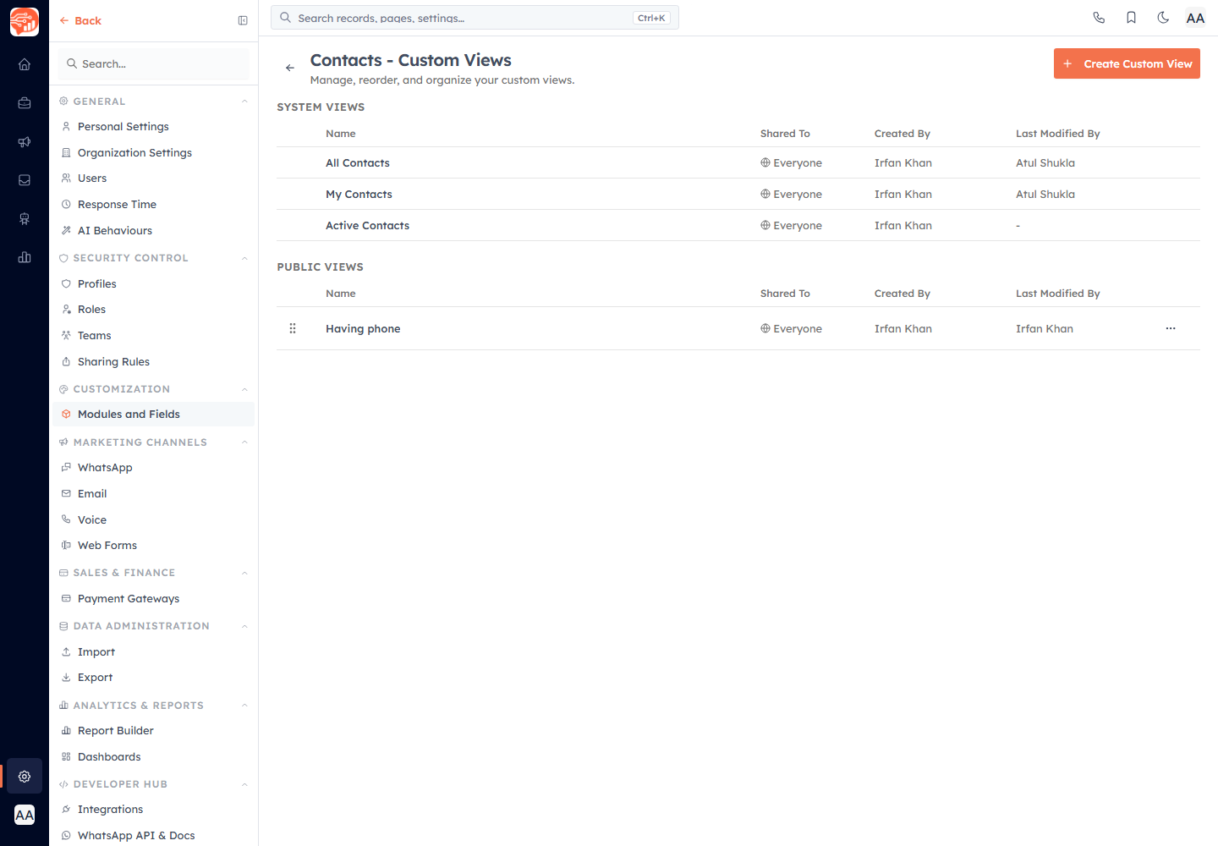The height and width of the screenshot is (846, 1218).
Task: Click Atul Shukla in the My Contacts row
Action: (x=1045, y=194)
